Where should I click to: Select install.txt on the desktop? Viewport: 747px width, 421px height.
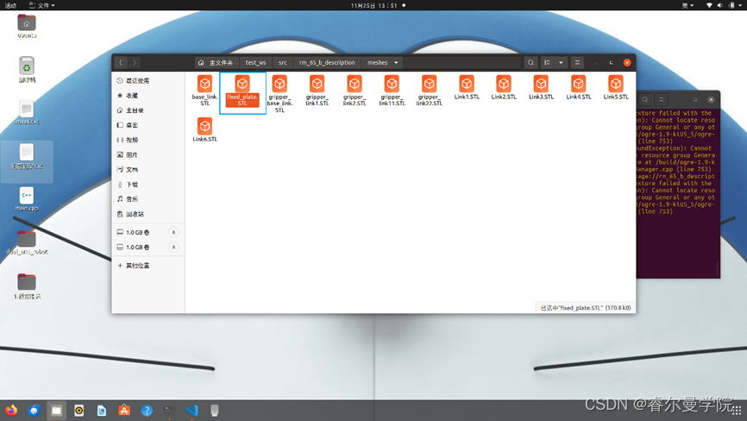tap(27, 112)
